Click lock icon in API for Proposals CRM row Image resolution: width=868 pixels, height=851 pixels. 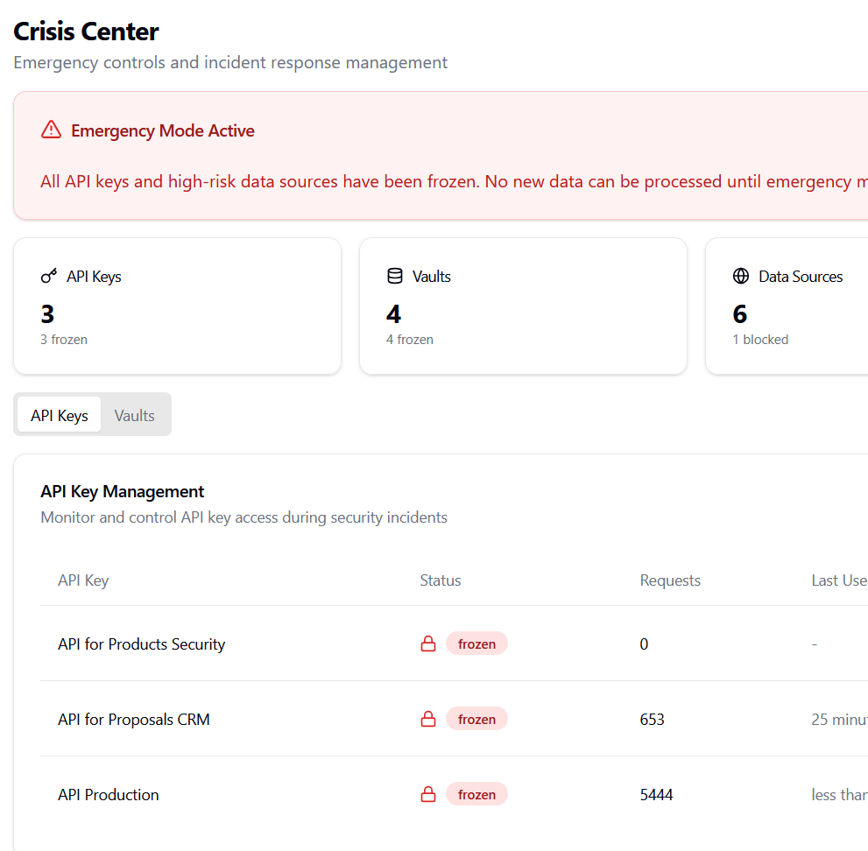[x=428, y=719]
